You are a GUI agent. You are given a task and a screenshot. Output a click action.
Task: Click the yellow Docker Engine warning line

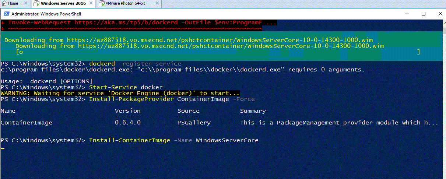[x=120, y=93]
